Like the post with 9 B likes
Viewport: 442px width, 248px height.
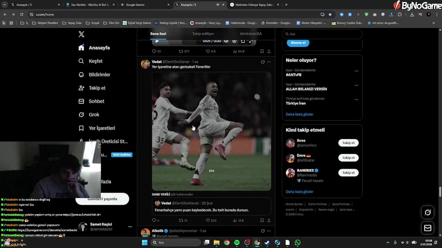pyautogui.click(x=211, y=51)
